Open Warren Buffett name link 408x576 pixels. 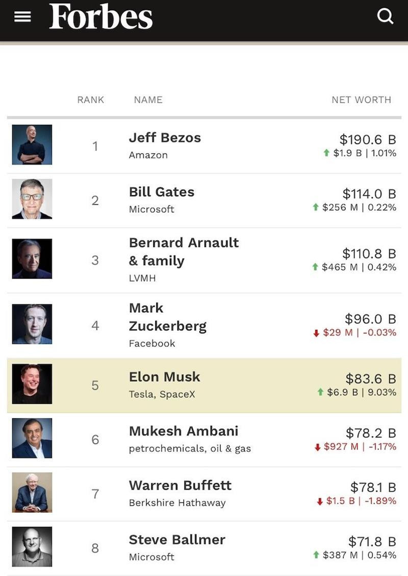pos(180,486)
